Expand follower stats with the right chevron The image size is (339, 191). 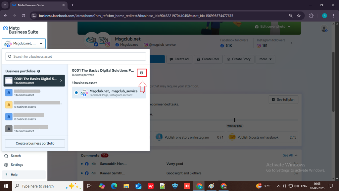(292, 43)
